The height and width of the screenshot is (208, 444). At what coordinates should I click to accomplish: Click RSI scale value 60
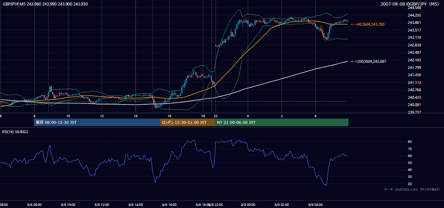(x=410, y=156)
